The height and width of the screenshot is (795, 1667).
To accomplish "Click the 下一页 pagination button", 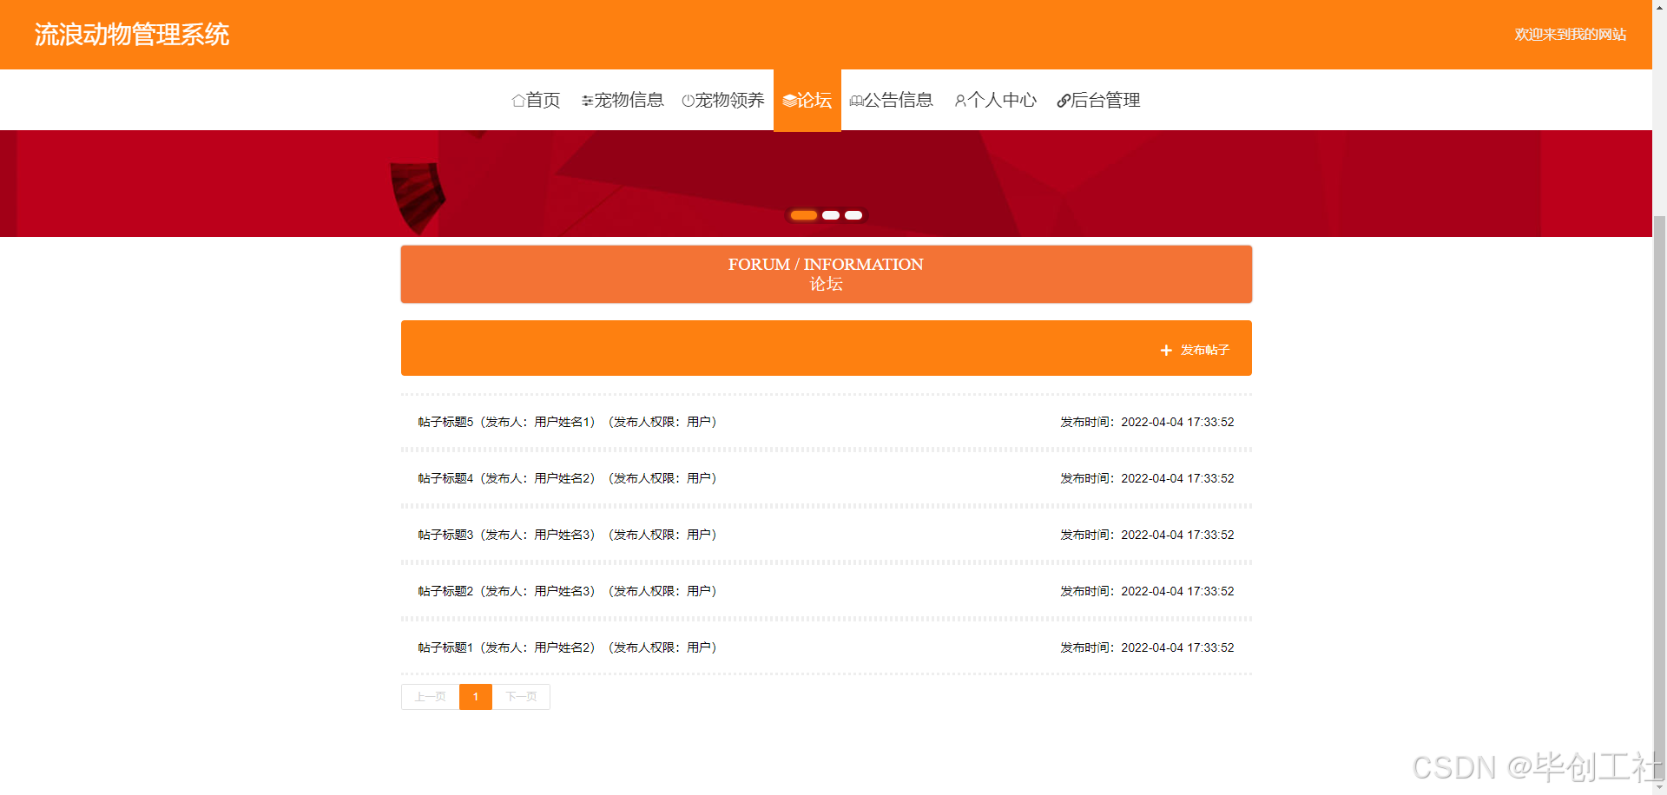I will point(521,697).
